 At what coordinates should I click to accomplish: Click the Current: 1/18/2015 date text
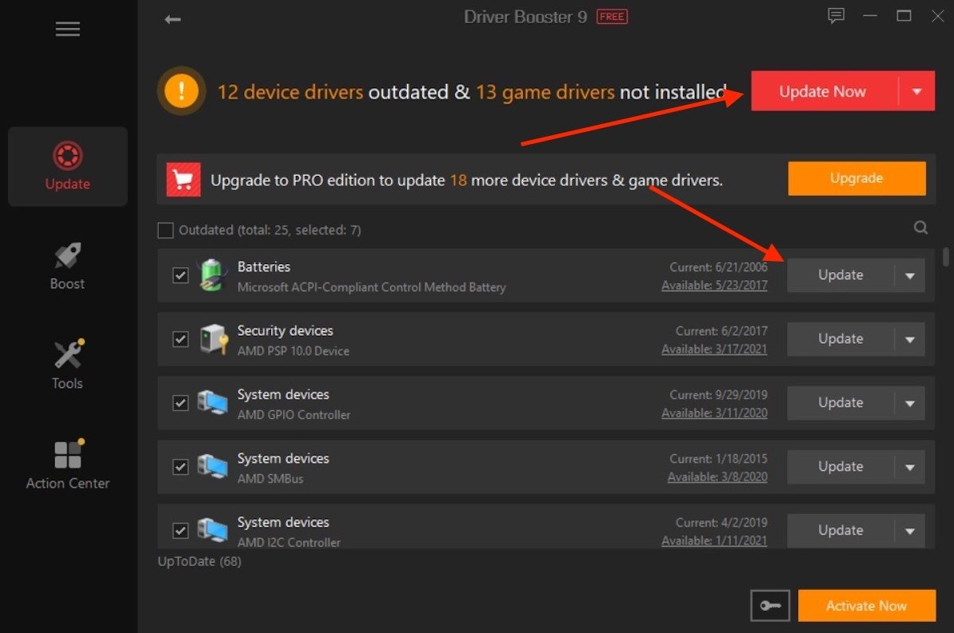pyautogui.click(x=719, y=458)
